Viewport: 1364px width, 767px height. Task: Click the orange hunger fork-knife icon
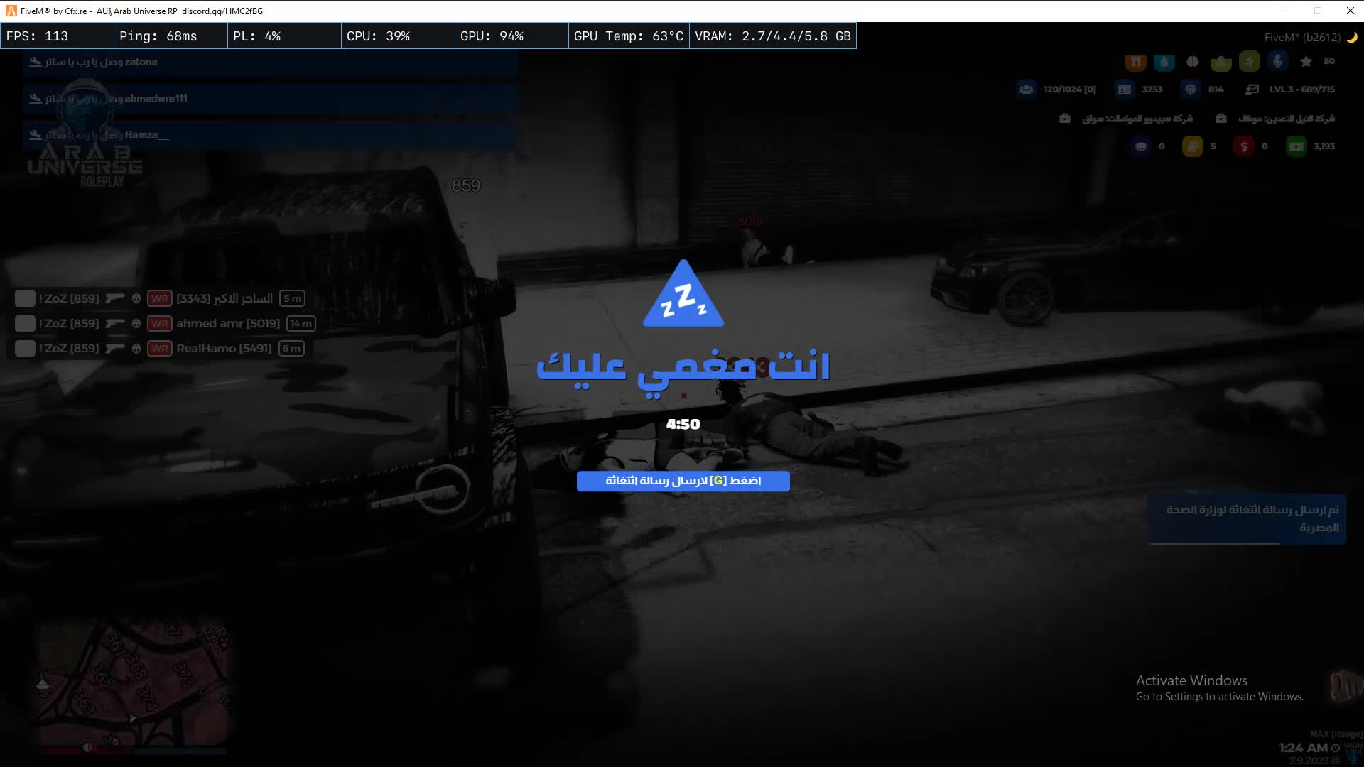pos(1135,62)
